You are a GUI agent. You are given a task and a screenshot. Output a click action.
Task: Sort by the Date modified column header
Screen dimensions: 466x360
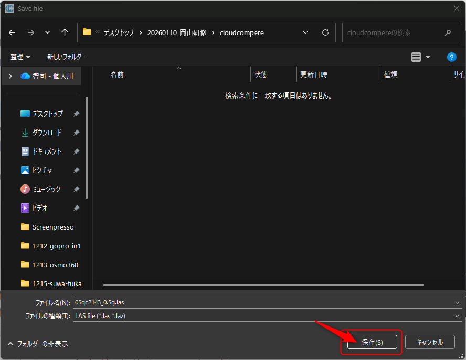(314, 74)
